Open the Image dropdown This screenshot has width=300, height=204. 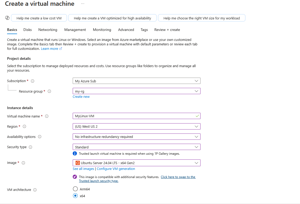tap(136, 163)
